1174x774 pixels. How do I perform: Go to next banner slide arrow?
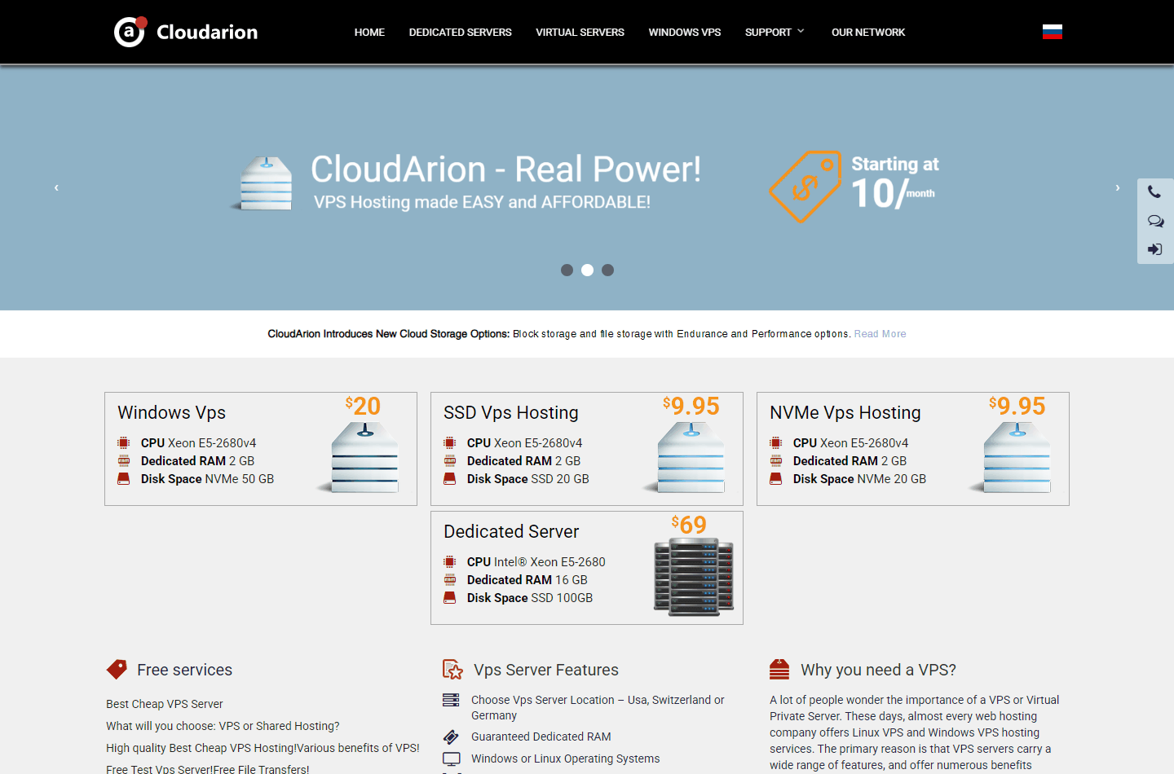(x=1118, y=187)
